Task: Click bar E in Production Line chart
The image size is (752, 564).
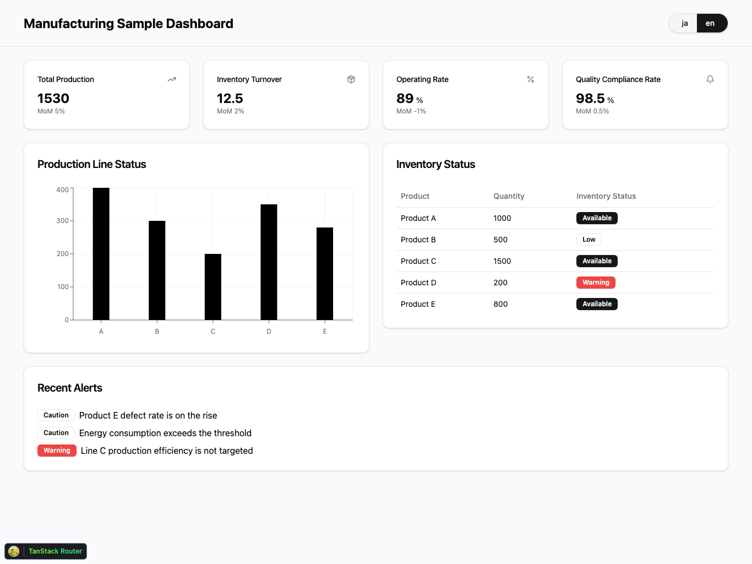Action: point(325,274)
